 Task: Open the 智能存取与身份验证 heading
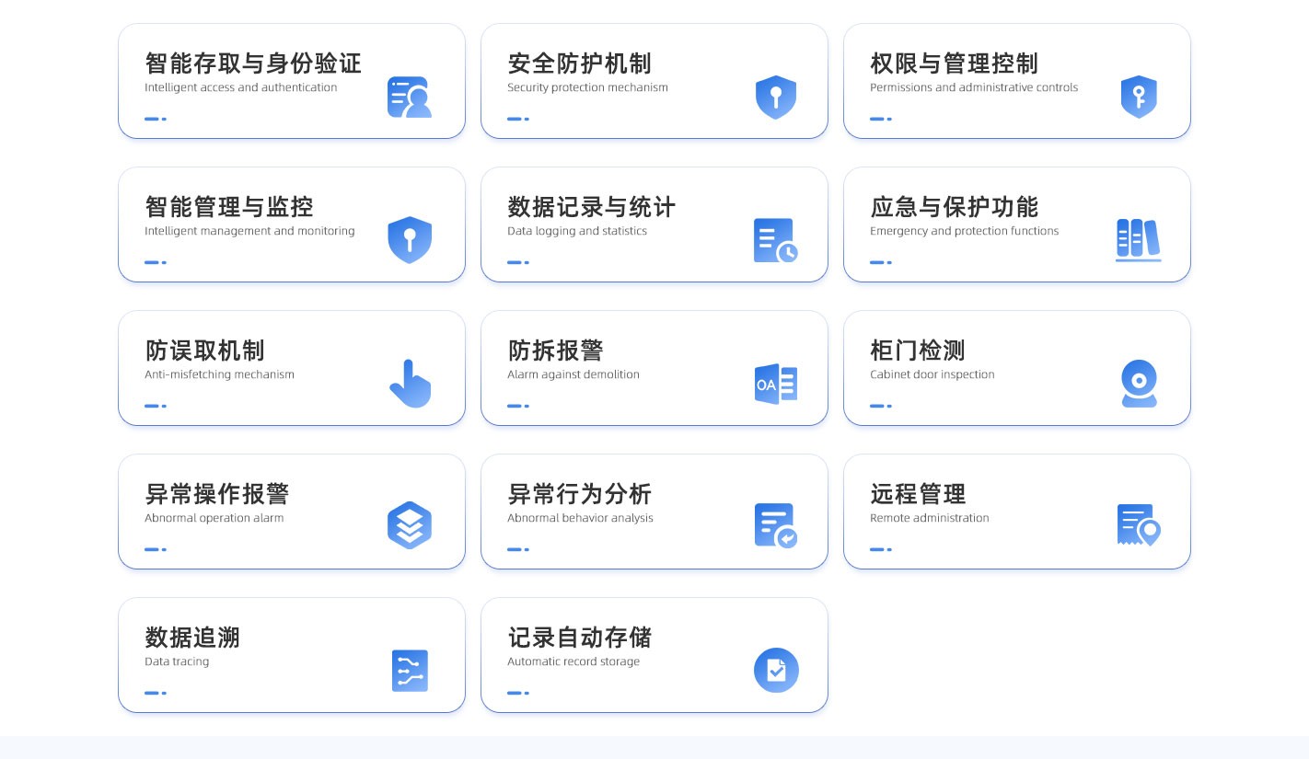pyautogui.click(x=253, y=63)
